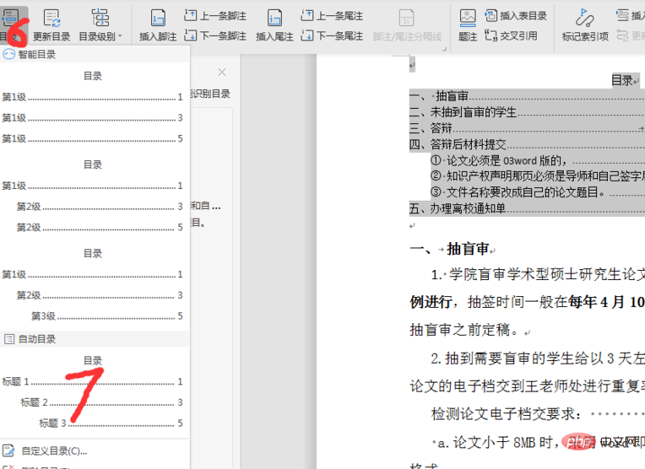The image size is (645, 469).
Task: Click Cross-reference (交叉引用)
Action: pyautogui.click(x=511, y=35)
